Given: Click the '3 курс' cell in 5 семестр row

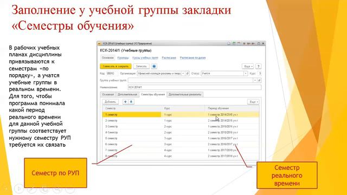Looking at the screenshot, I should pyautogui.click(x=168, y=138).
